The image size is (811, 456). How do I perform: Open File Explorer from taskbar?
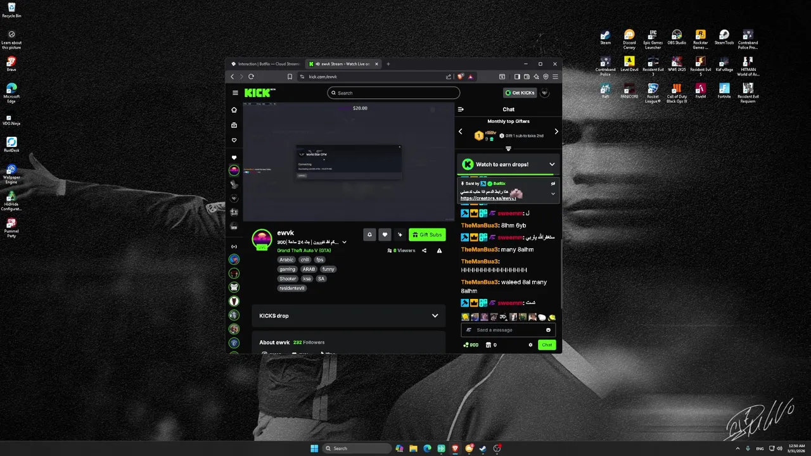click(x=413, y=448)
